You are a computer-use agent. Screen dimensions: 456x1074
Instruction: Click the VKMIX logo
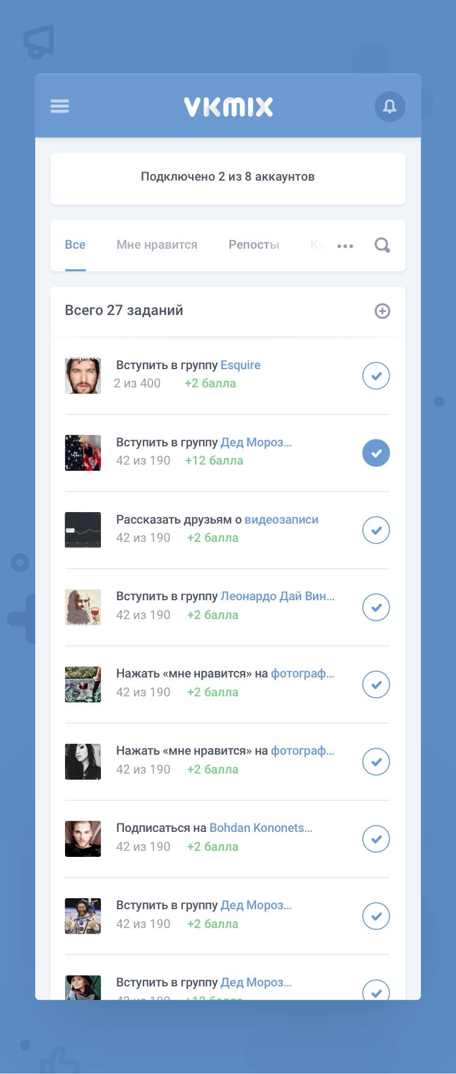[228, 106]
